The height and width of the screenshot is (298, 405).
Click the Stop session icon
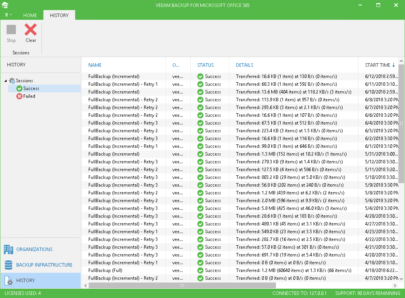point(11,29)
